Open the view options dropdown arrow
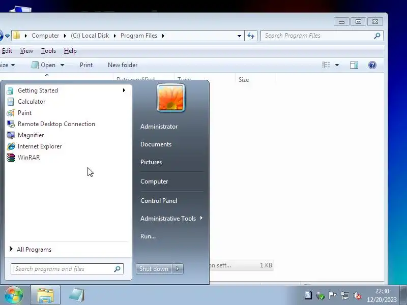This screenshot has width=407, height=305. 337,65
